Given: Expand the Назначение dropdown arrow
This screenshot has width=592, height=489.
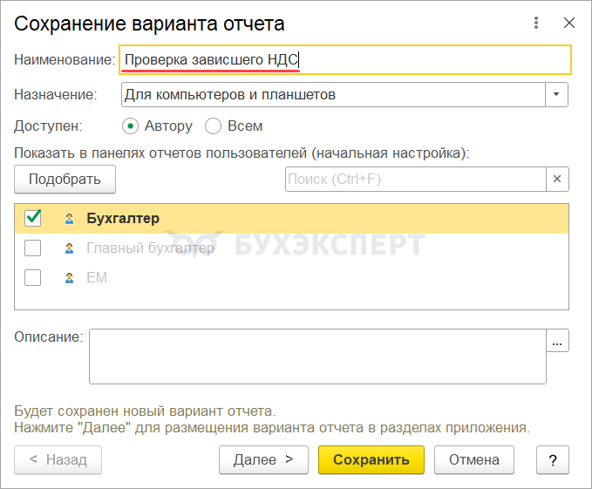Looking at the screenshot, I should [x=557, y=94].
